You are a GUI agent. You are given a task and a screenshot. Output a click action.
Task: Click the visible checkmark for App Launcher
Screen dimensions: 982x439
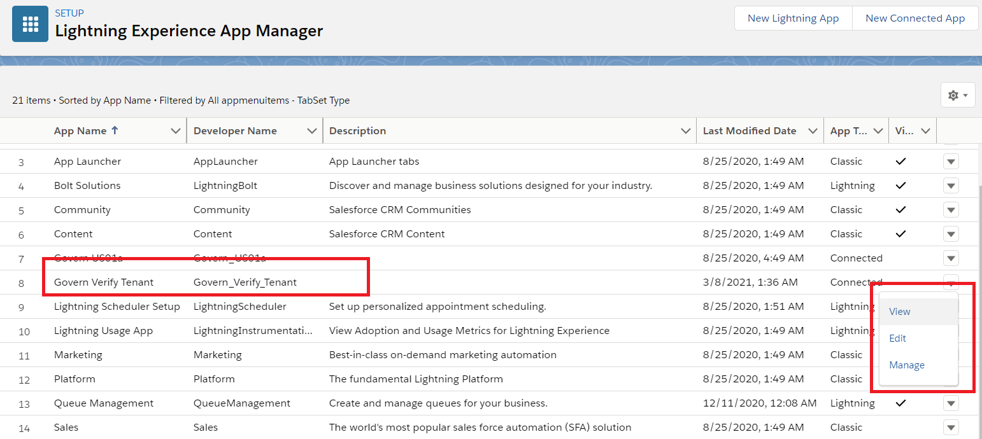point(900,162)
